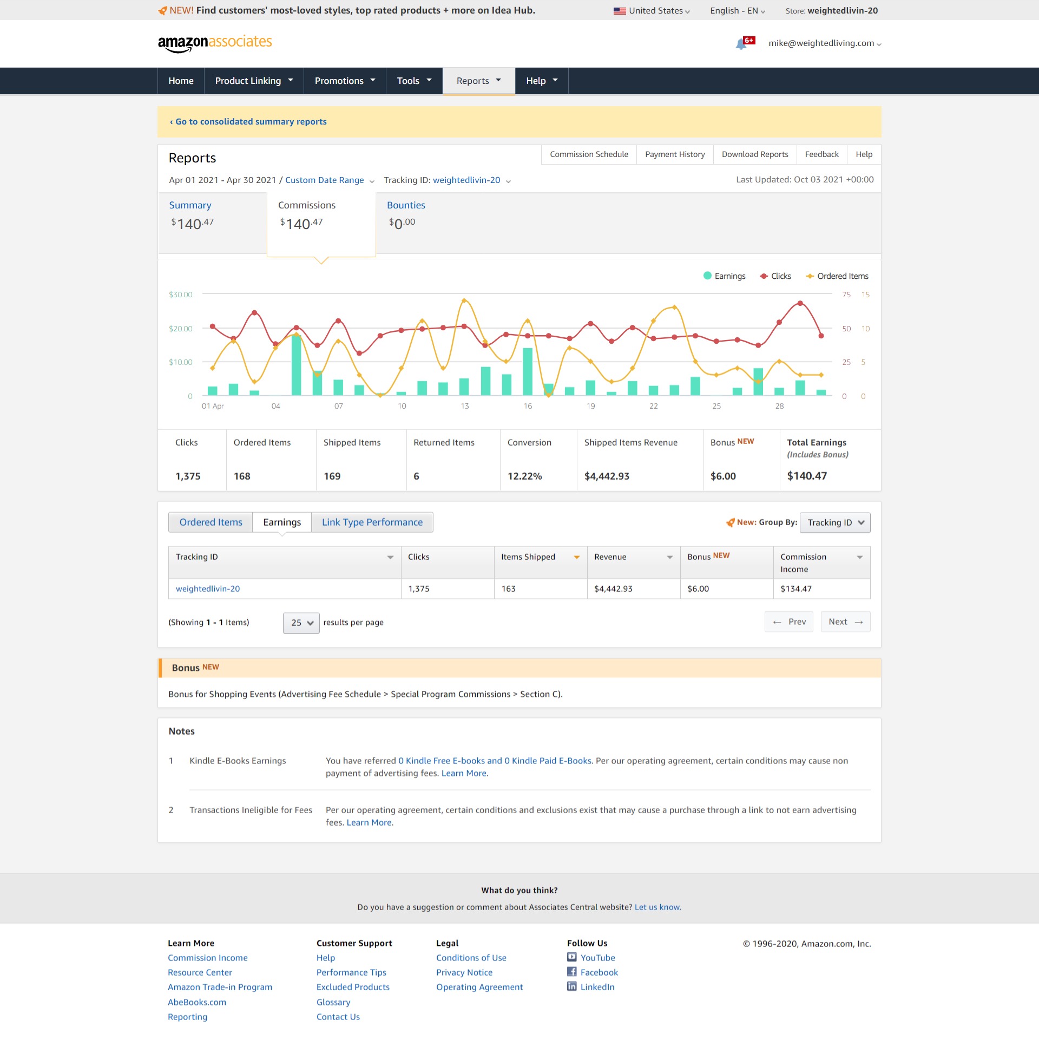Screen dimensions: 1039x1046
Task: Click the Feedback button
Action: click(x=821, y=154)
